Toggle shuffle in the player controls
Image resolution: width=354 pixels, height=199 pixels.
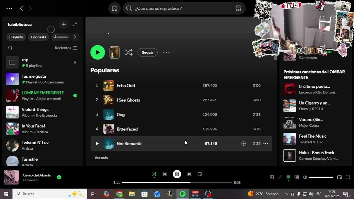tap(154, 174)
